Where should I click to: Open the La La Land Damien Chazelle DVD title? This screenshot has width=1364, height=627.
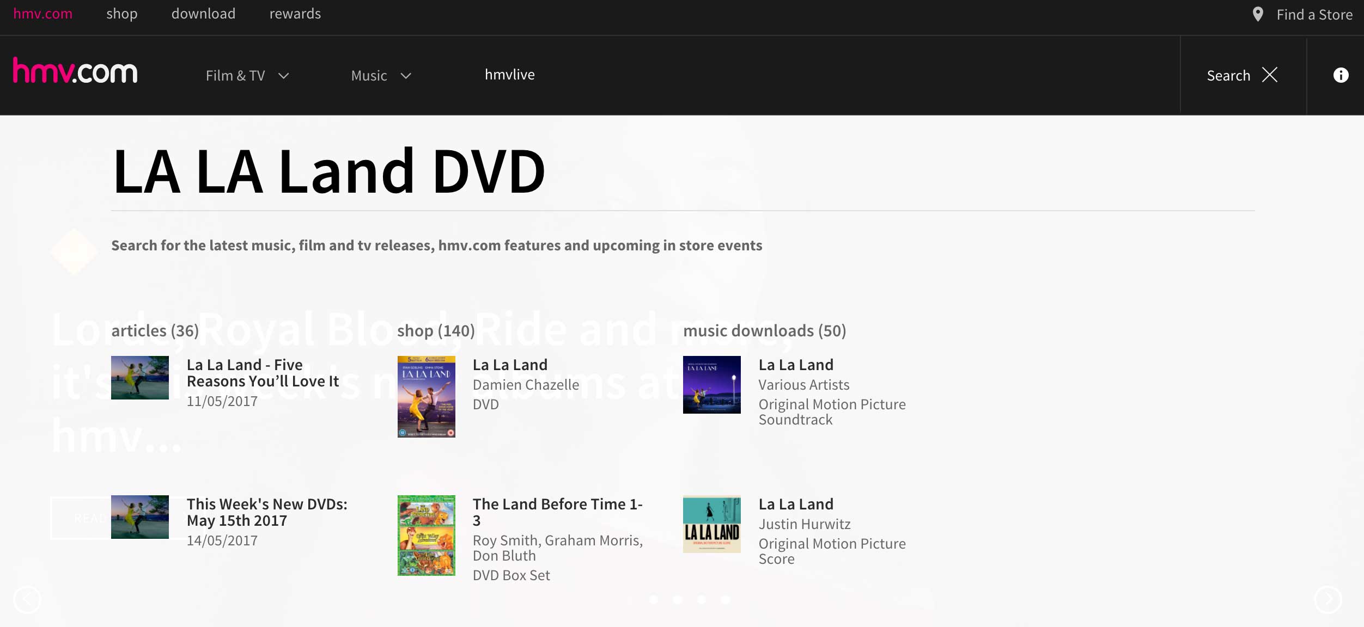point(510,365)
